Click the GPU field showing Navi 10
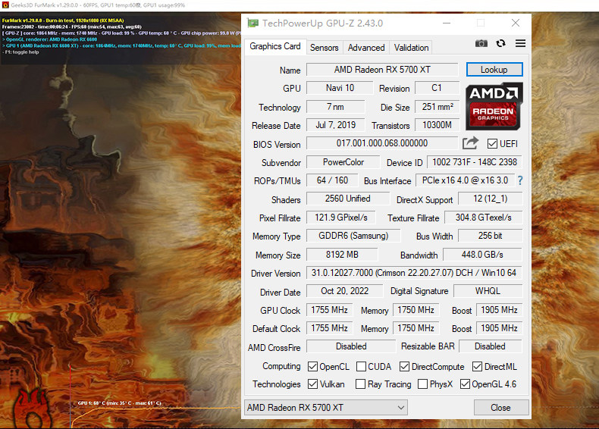Viewport: 599px width, 429px height. coord(340,88)
